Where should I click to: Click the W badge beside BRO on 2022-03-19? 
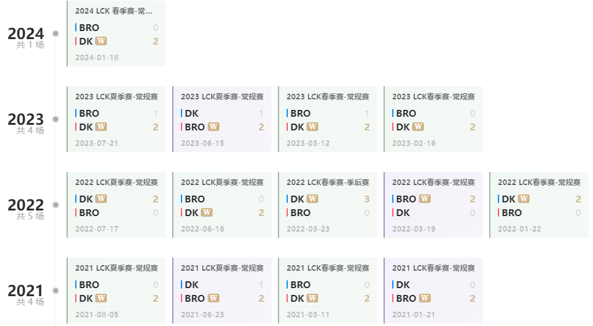coord(425,198)
